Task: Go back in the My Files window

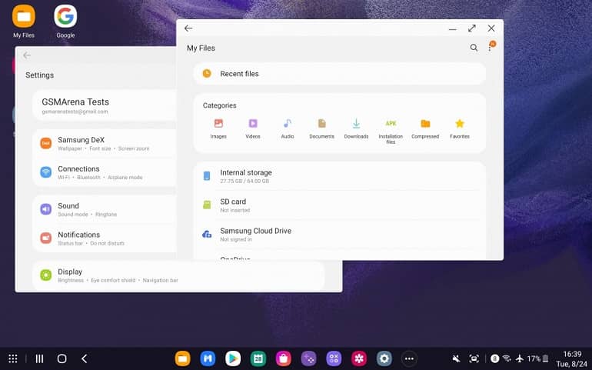Action: pos(188,28)
